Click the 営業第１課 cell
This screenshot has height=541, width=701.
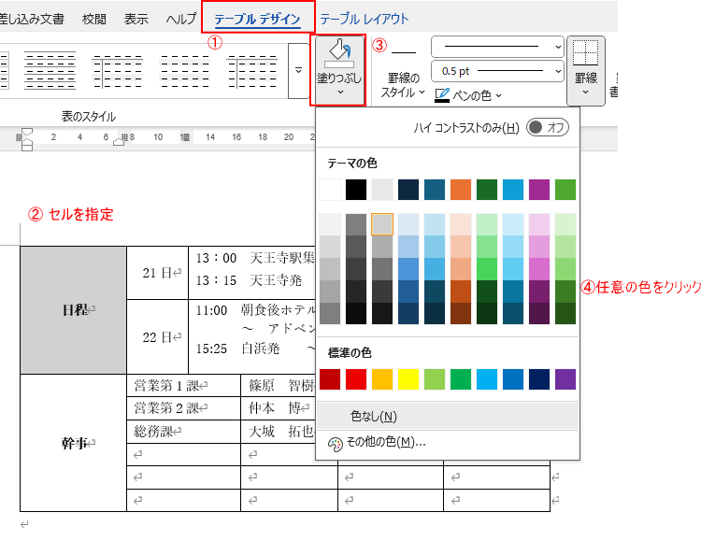pyautogui.click(x=183, y=385)
